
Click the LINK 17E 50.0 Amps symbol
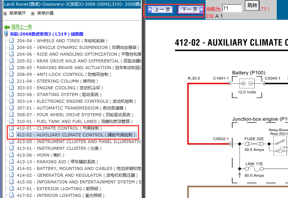pos(254,168)
